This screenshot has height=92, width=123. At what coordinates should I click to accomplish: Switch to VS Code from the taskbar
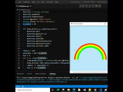(x=100, y=90)
